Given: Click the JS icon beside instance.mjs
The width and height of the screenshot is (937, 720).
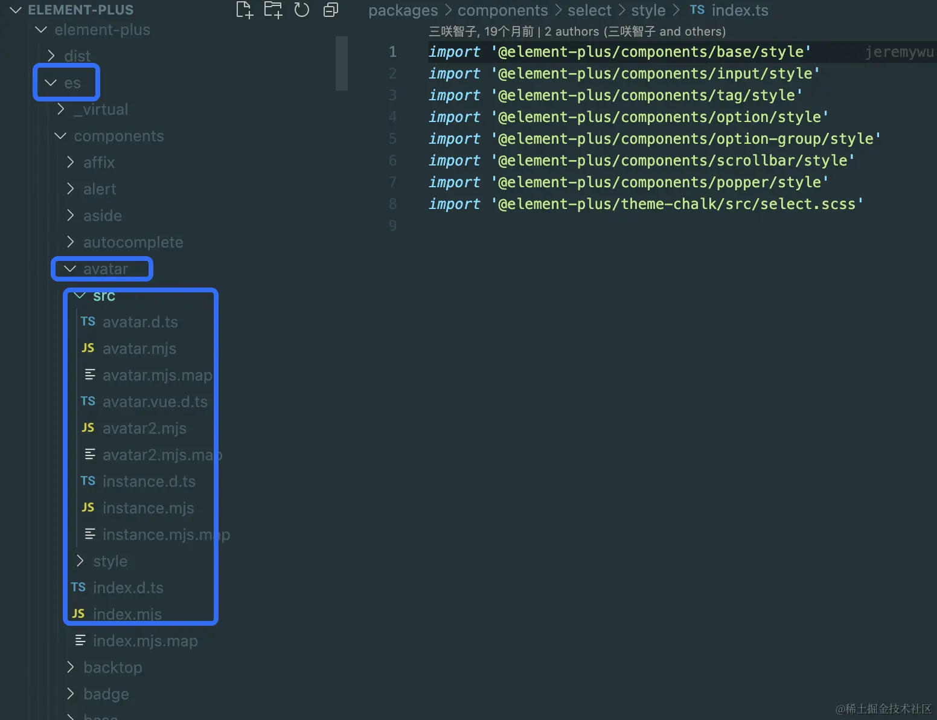Looking at the screenshot, I should pos(88,507).
